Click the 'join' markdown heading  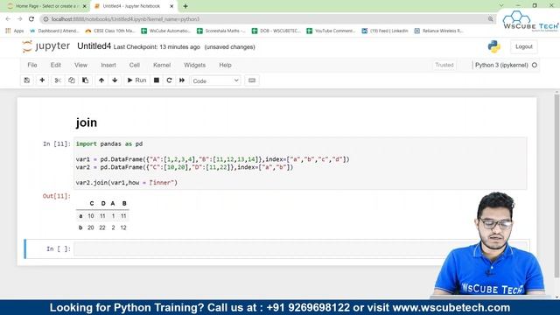pos(87,122)
